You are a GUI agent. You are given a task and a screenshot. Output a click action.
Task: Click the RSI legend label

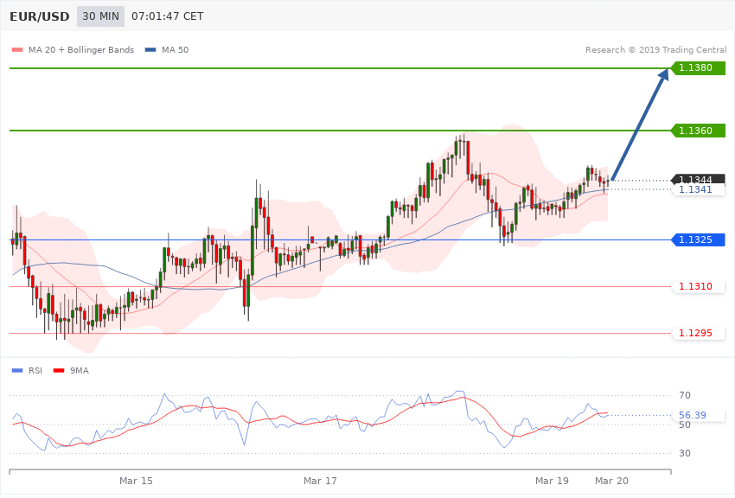tap(35, 371)
